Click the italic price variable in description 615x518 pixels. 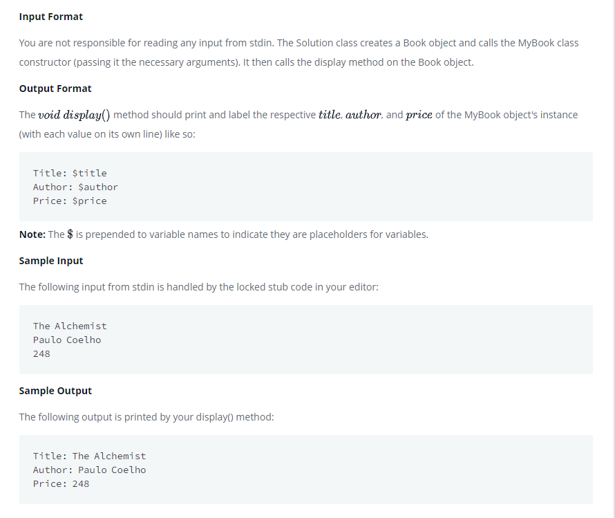point(419,115)
